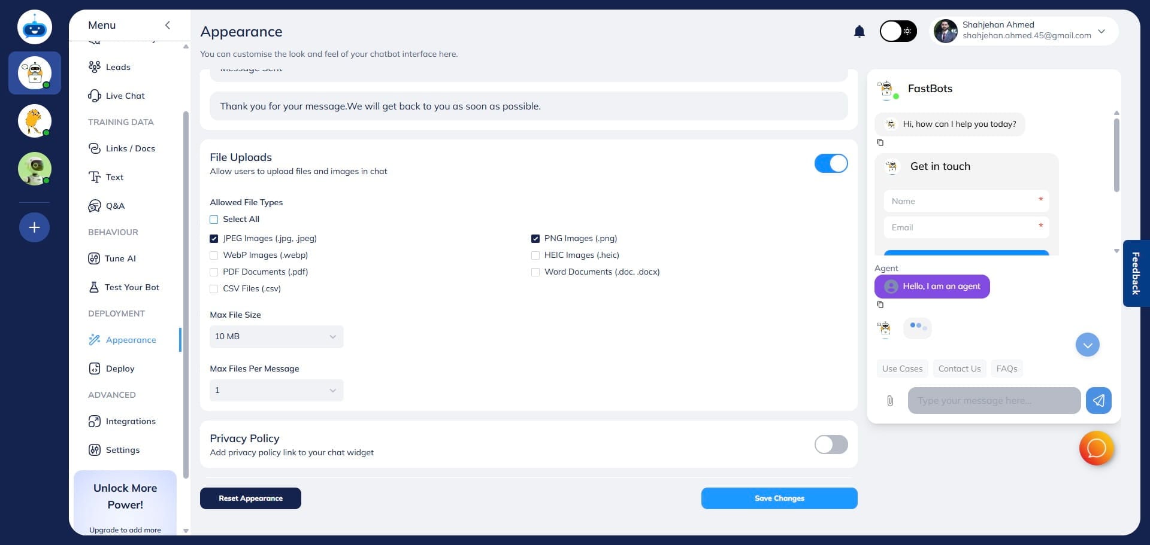
Task: Enable the Privacy Policy toggle
Action: click(x=831, y=444)
